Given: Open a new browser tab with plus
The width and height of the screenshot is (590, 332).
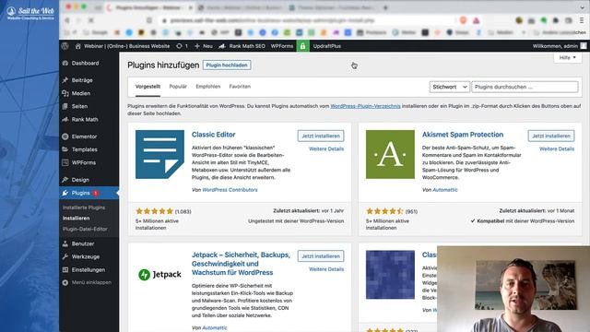Looking at the screenshot, I should click(x=385, y=7).
